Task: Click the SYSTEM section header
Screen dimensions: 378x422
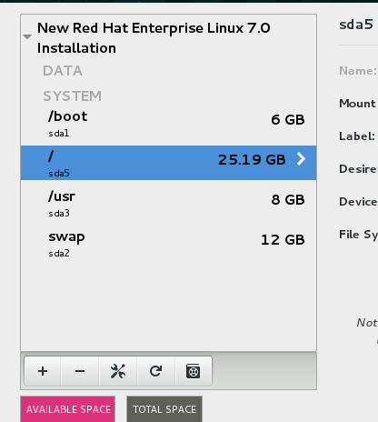Action: point(73,96)
